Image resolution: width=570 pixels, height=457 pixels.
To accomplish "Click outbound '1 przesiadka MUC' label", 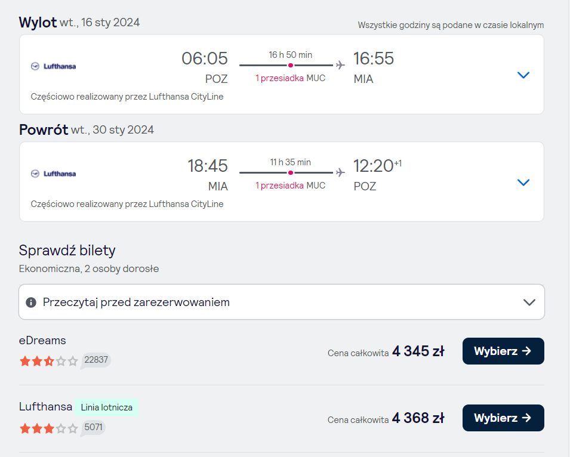I will tap(291, 78).
